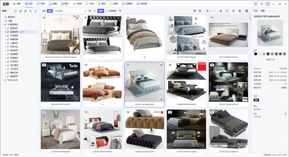Expand the 儿童专区 tree node

(6, 43)
